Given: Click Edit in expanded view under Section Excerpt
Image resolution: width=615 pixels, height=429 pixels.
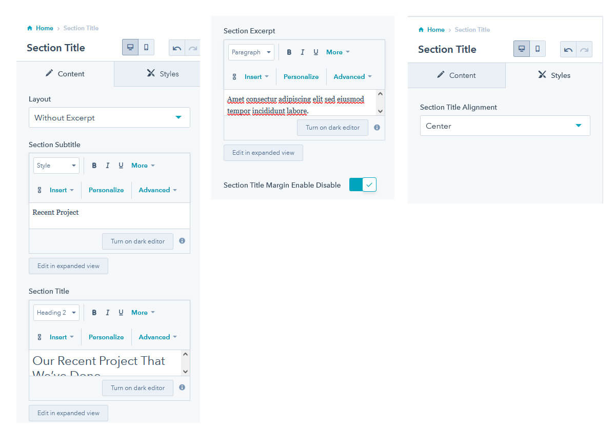Looking at the screenshot, I should [263, 153].
